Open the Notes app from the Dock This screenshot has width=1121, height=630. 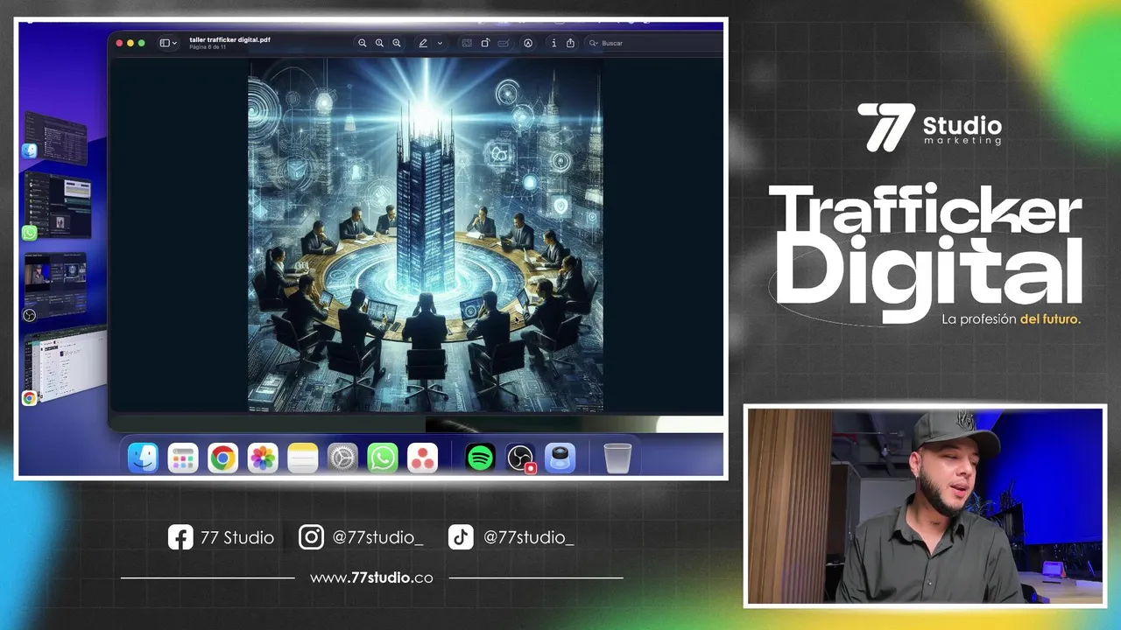pos(303,458)
